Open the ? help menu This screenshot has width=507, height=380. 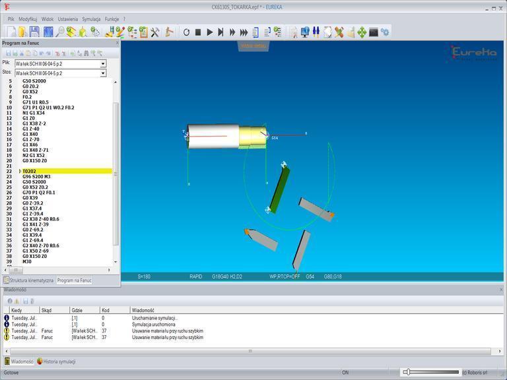point(124,19)
